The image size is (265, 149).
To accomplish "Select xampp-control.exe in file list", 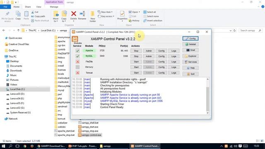I will pyautogui.click(x=90, y=135).
